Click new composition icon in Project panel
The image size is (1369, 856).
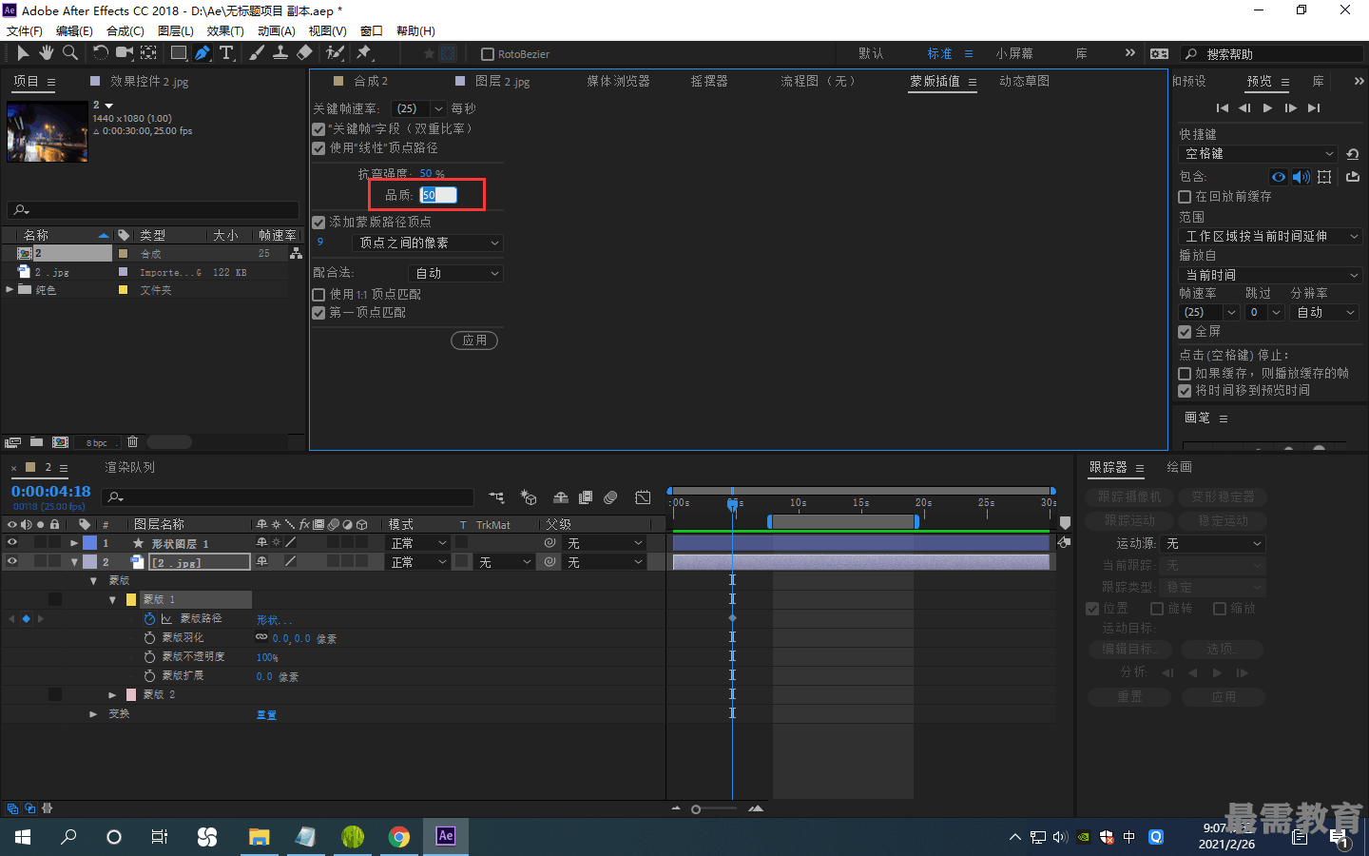[x=60, y=442]
